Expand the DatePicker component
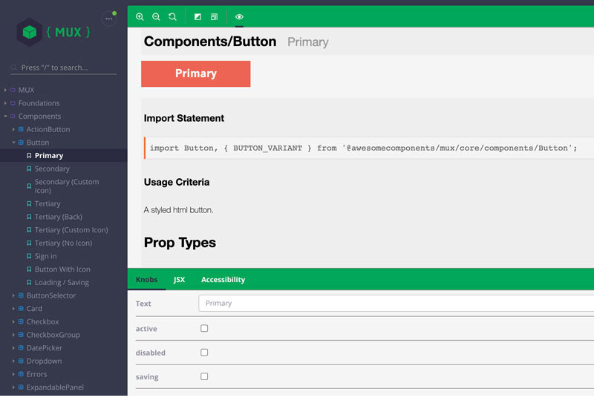594x412 pixels. (x=44, y=348)
